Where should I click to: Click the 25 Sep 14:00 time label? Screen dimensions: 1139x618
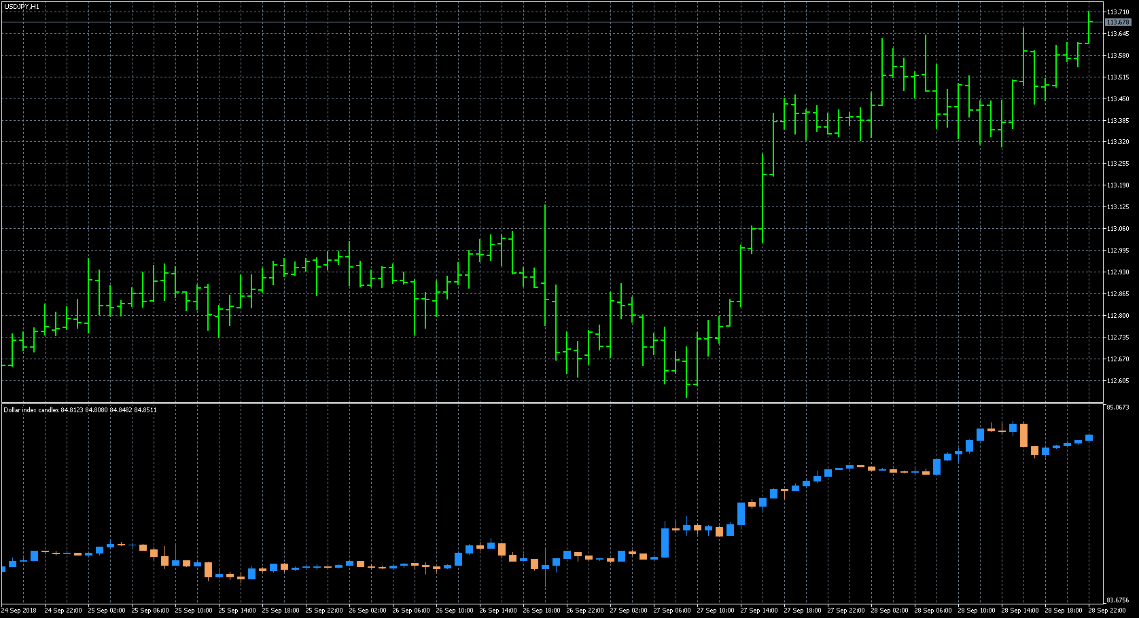click(x=237, y=611)
